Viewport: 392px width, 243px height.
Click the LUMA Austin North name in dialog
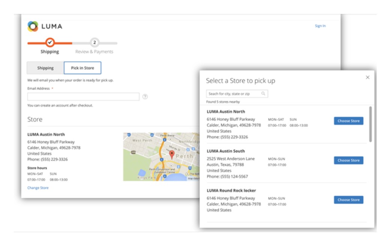click(x=226, y=112)
